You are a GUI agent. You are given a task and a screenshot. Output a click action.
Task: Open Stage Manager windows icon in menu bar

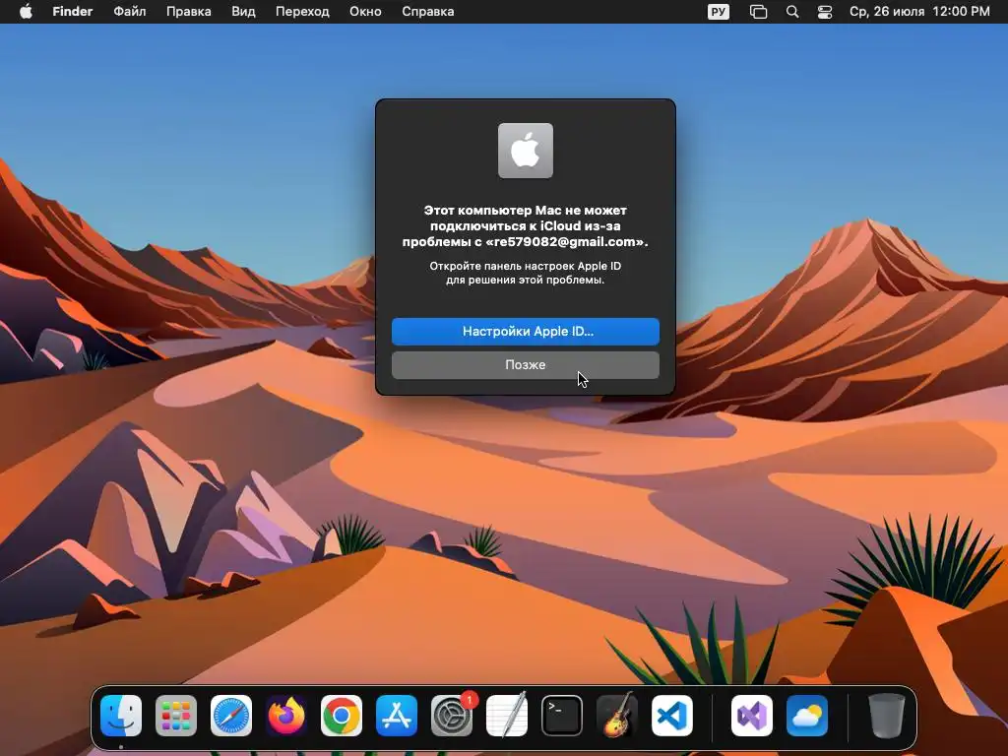(759, 12)
